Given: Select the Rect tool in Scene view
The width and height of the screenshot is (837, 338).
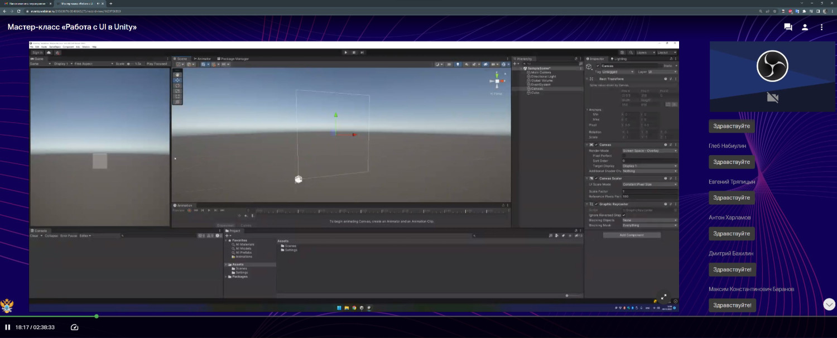Looking at the screenshot, I should 178,96.
